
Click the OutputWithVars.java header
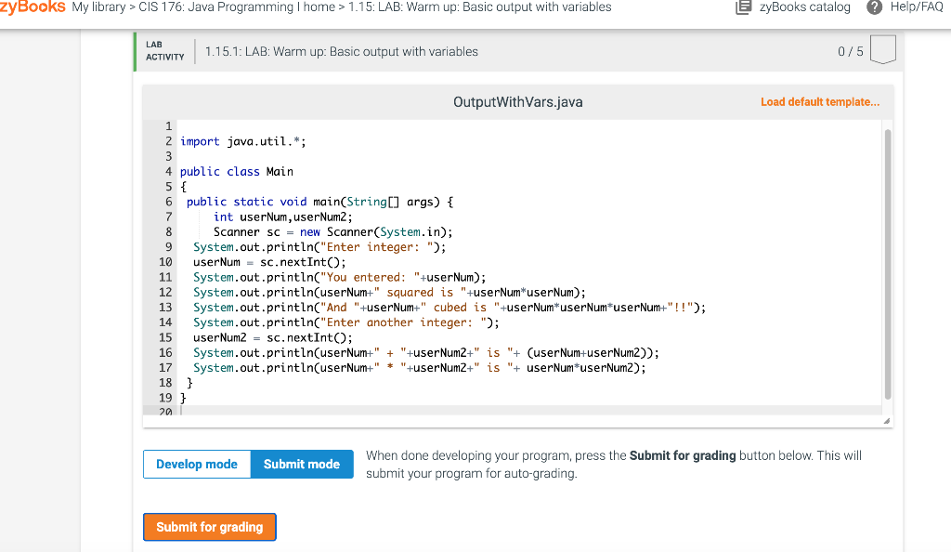pyautogui.click(x=517, y=102)
